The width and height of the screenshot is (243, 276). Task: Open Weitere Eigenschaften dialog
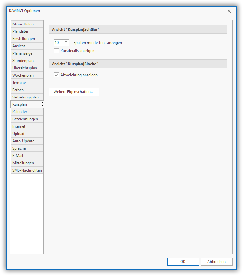(x=74, y=92)
